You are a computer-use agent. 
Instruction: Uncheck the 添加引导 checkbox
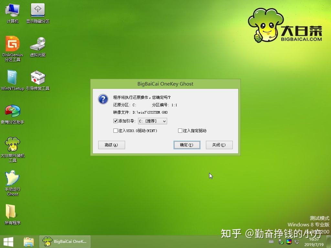pyautogui.click(x=115, y=121)
